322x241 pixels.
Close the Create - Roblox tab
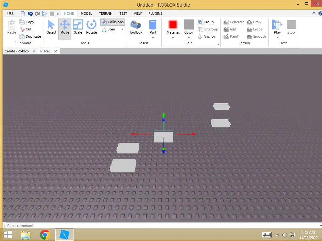coord(34,51)
